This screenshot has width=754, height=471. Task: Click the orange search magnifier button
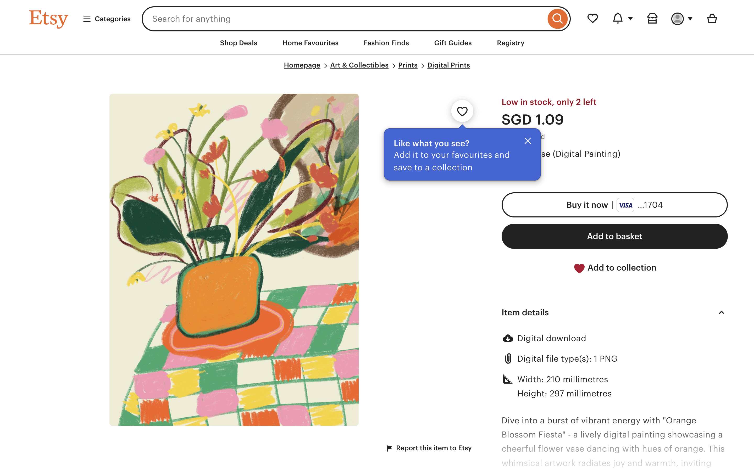coord(557,19)
